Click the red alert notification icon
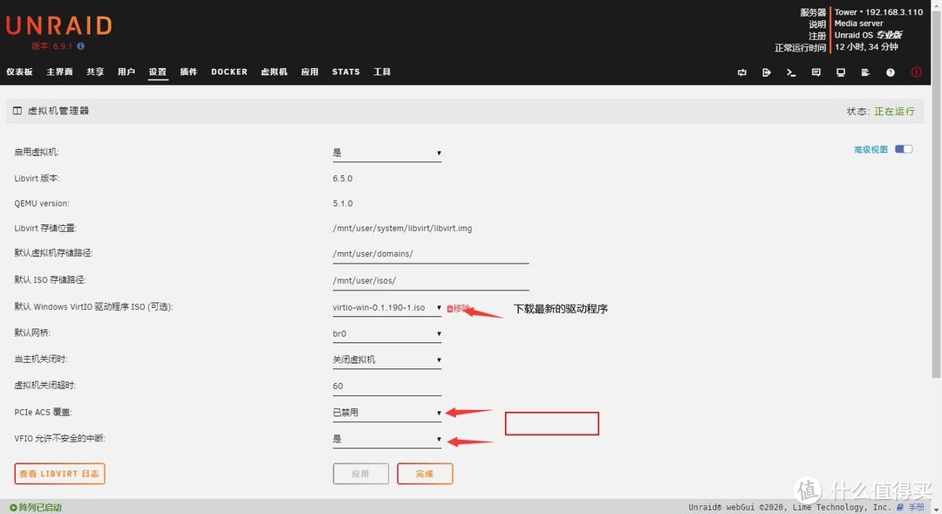Screen dimensions: 942x514 click(916, 72)
